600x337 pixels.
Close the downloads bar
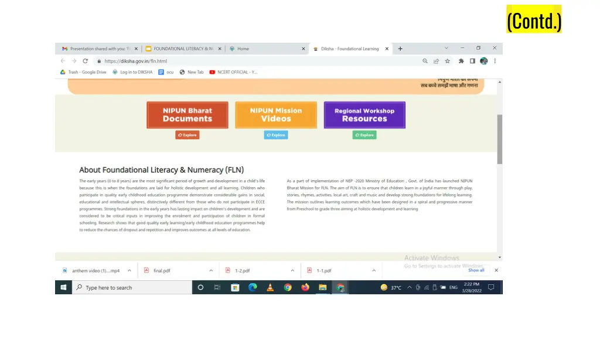pos(496,270)
